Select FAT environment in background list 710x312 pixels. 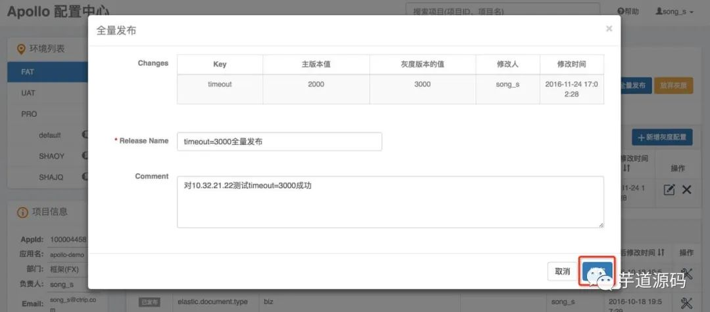click(x=47, y=72)
